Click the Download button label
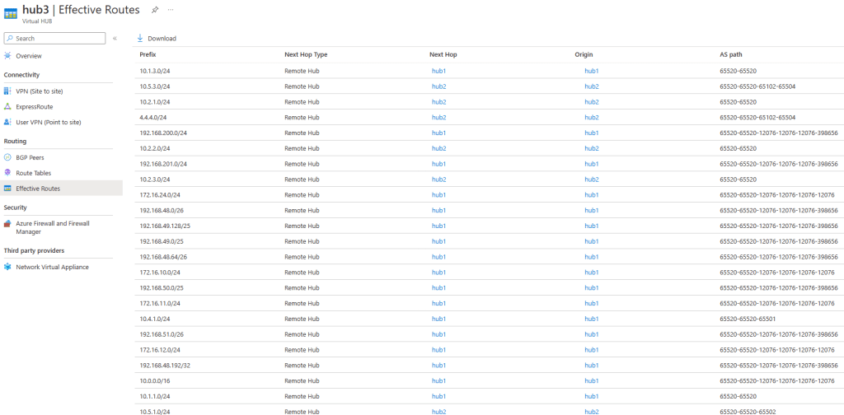Viewport: 844px width, 415px height. pyautogui.click(x=162, y=39)
